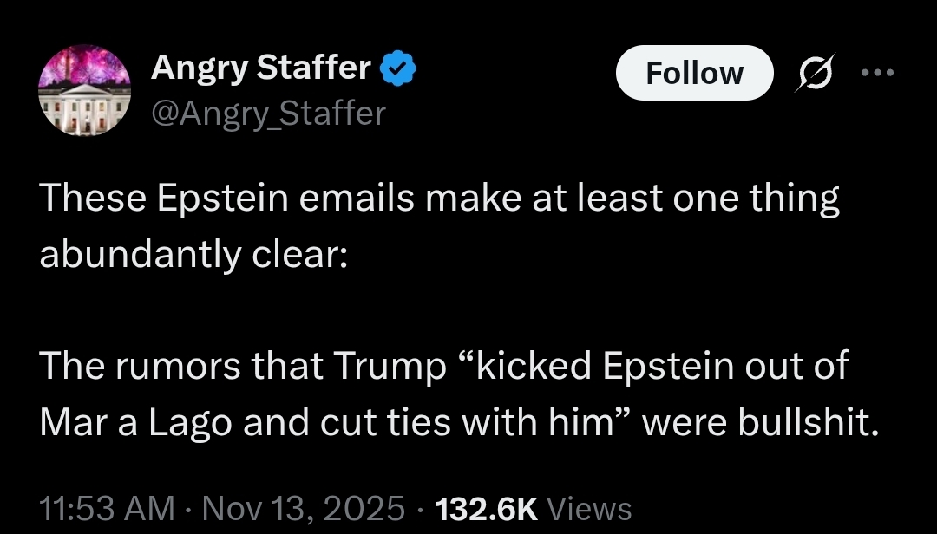
Task: Click the blue verified checkmark badge
Action: pyautogui.click(x=398, y=68)
